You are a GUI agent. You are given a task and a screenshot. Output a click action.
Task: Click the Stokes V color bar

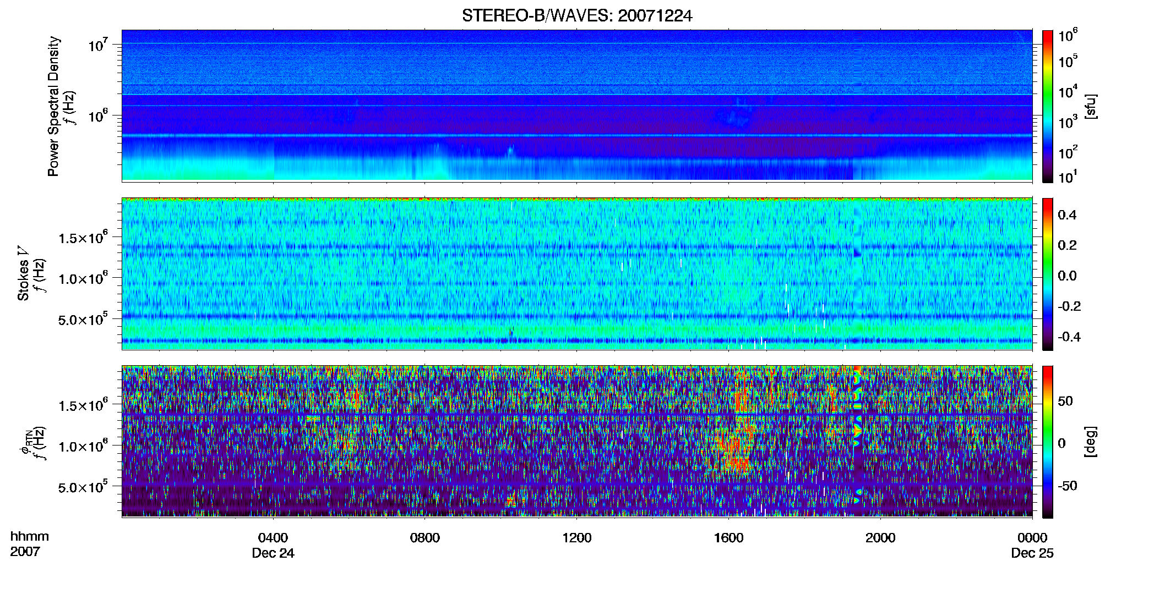(1048, 274)
